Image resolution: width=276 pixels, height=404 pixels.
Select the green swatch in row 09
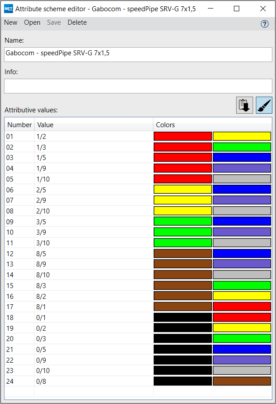pyautogui.click(x=183, y=222)
